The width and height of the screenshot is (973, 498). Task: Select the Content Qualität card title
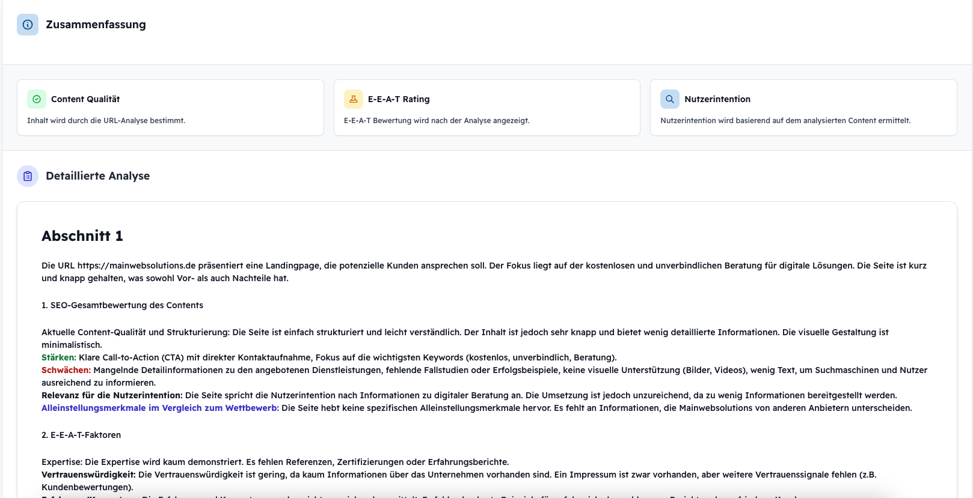(85, 99)
